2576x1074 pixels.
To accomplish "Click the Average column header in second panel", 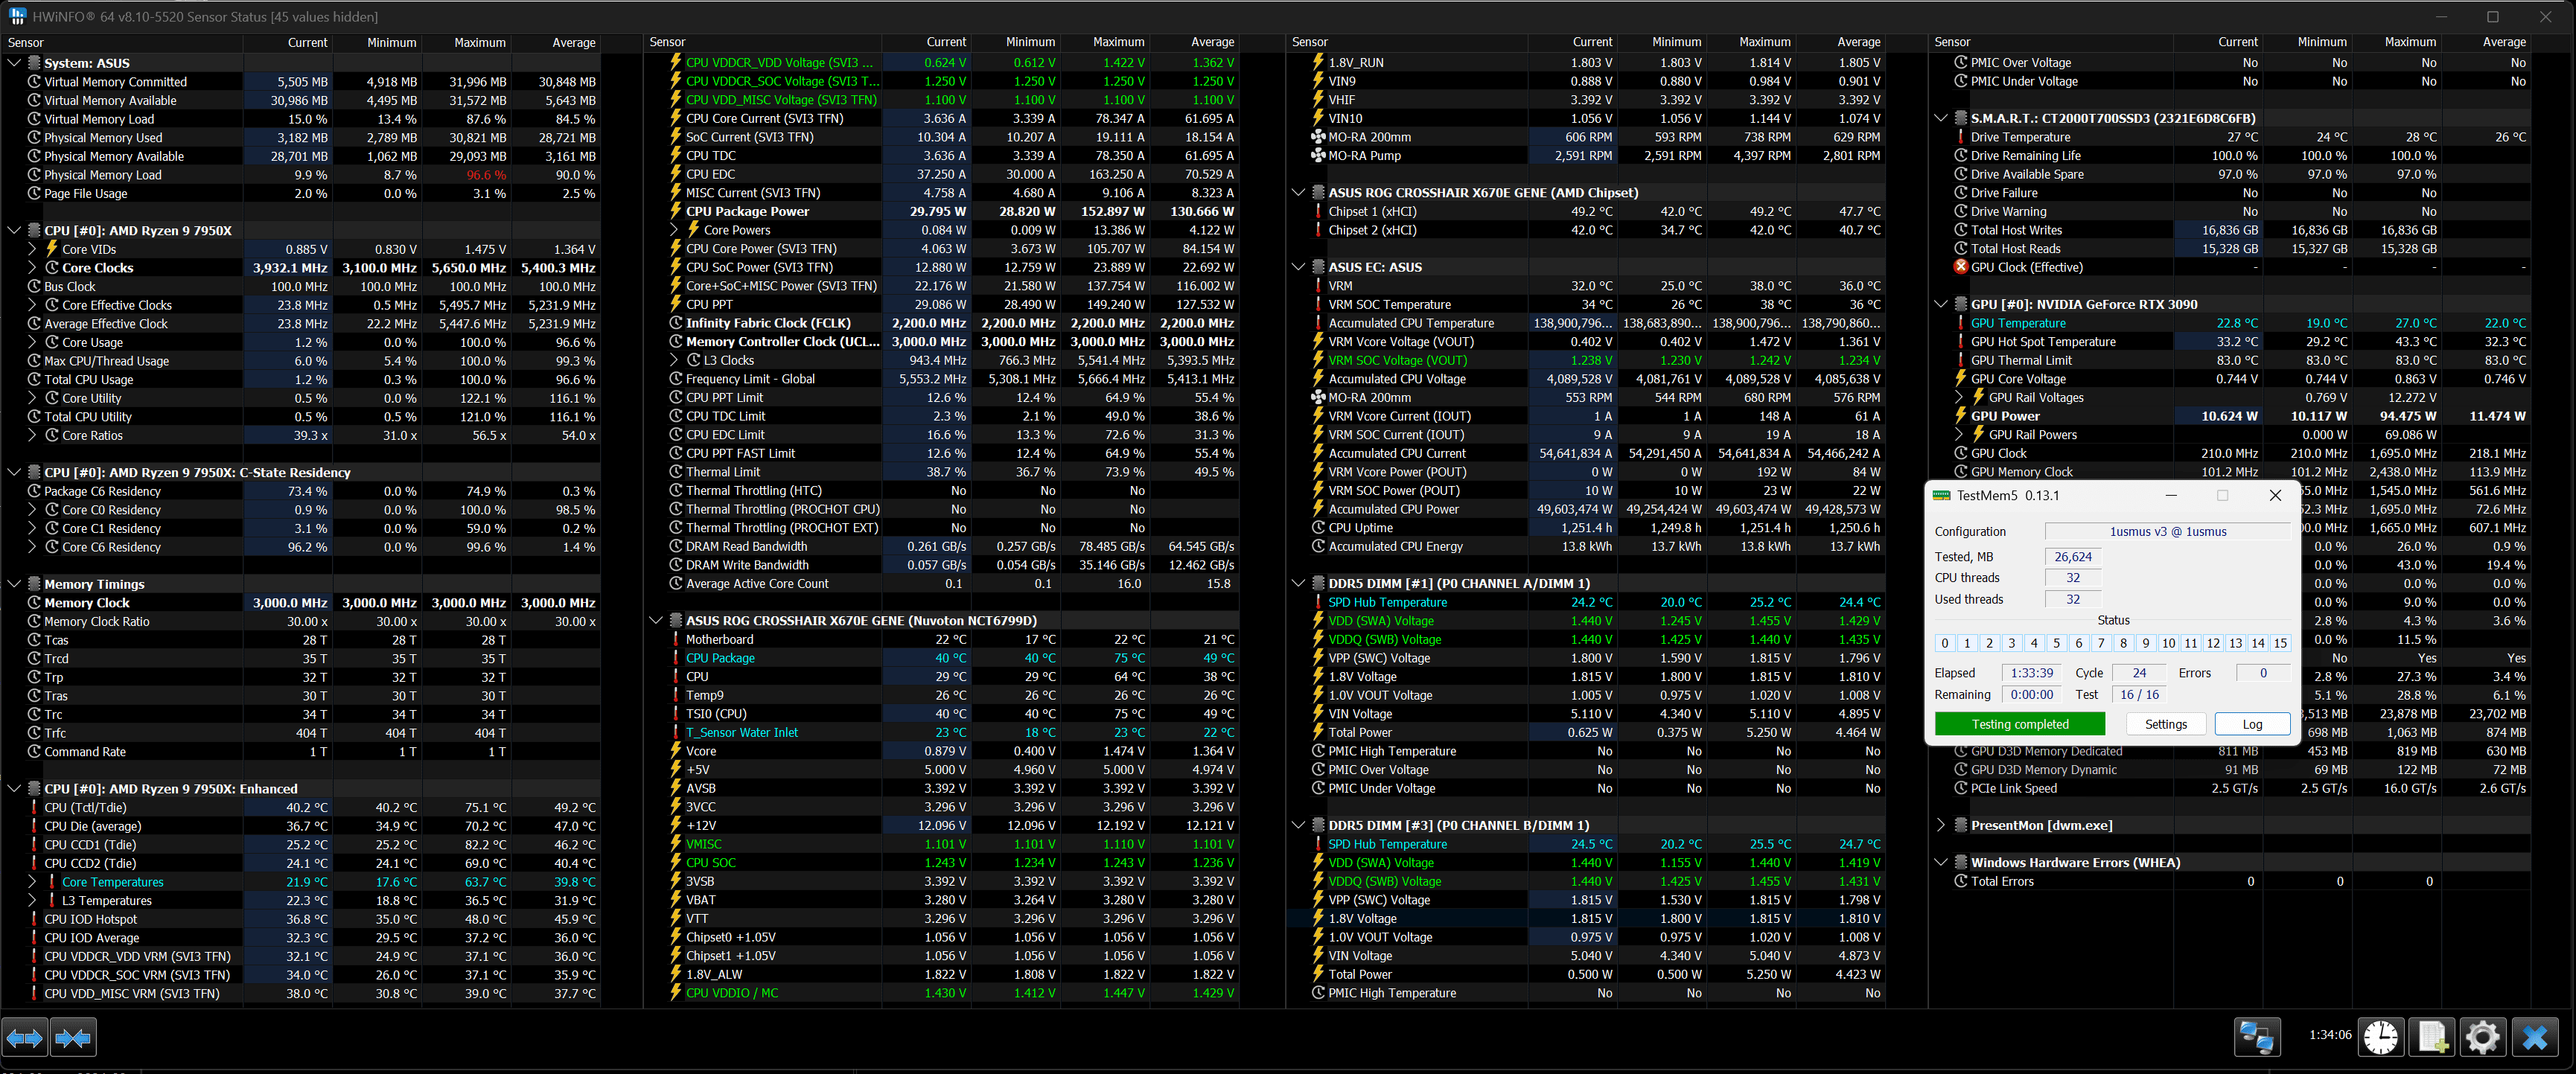I will point(1212,42).
